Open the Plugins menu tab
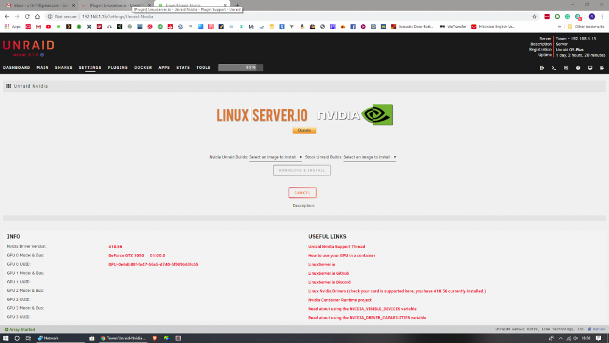Image resolution: width=609 pixels, height=343 pixels. click(x=118, y=68)
